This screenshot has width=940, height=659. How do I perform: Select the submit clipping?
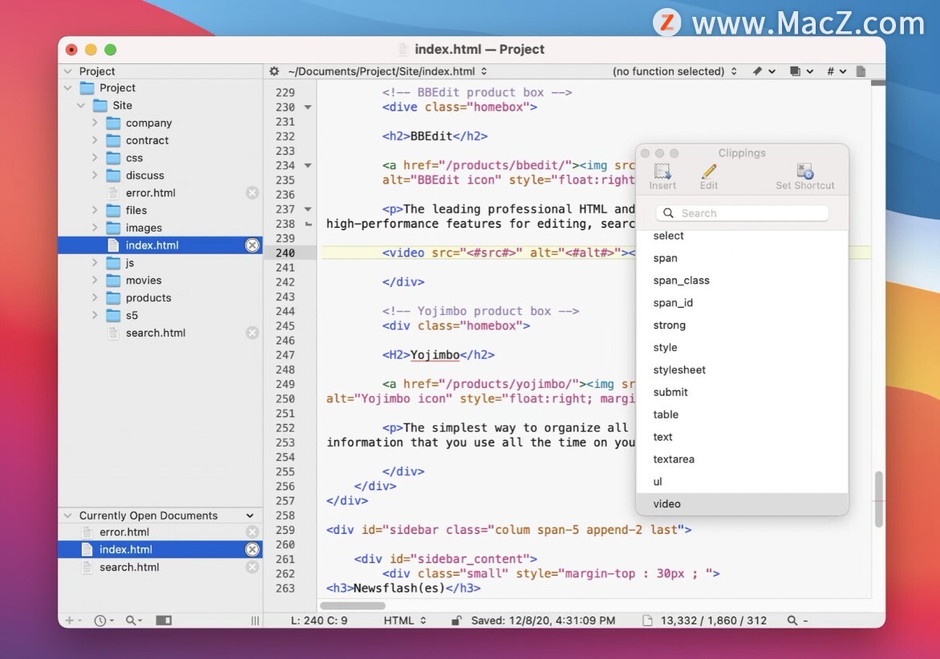tap(742, 392)
